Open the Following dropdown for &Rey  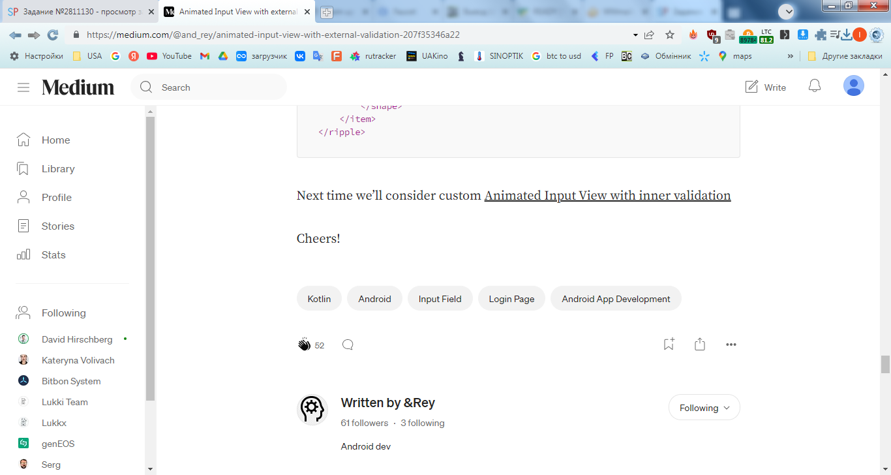(x=704, y=408)
